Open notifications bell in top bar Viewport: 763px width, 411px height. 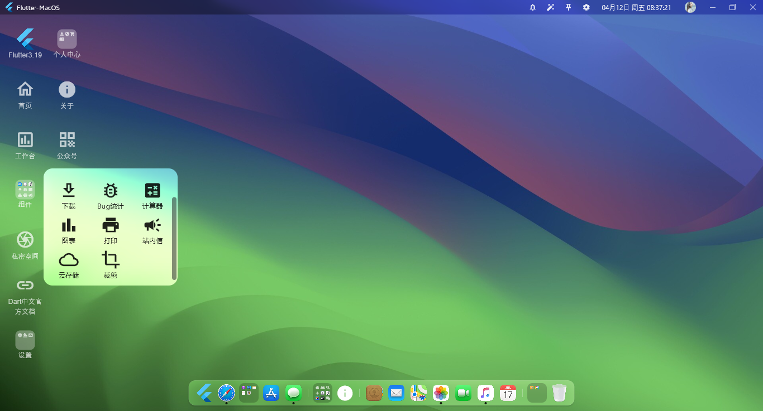[533, 7]
